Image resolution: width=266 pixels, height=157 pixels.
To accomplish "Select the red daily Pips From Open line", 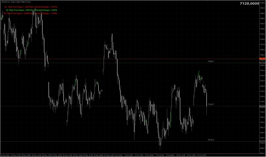I will [31, 7].
